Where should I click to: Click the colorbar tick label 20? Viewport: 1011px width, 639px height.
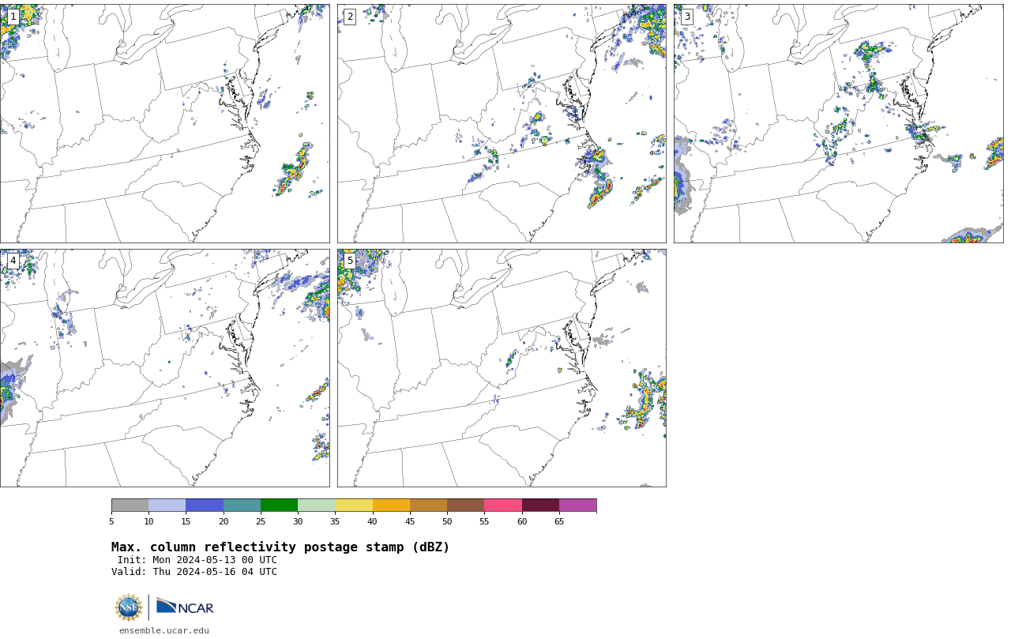pyautogui.click(x=224, y=521)
